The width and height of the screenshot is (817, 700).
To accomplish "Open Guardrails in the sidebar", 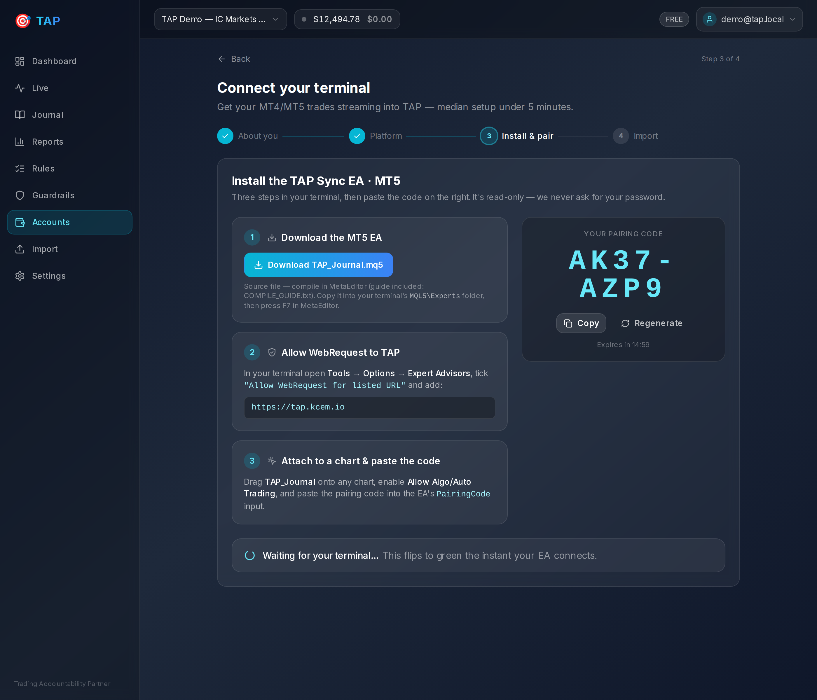I will (70, 195).
